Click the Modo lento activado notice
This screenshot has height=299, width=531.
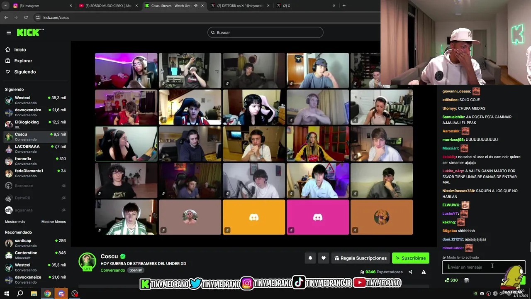pyautogui.click(x=460, y=257)
